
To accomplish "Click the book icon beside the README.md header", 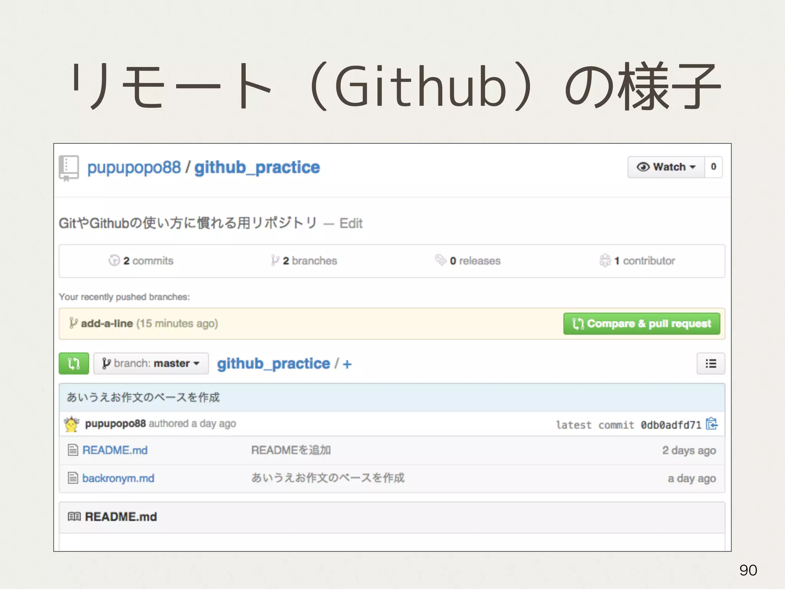I will pos(74,517).
